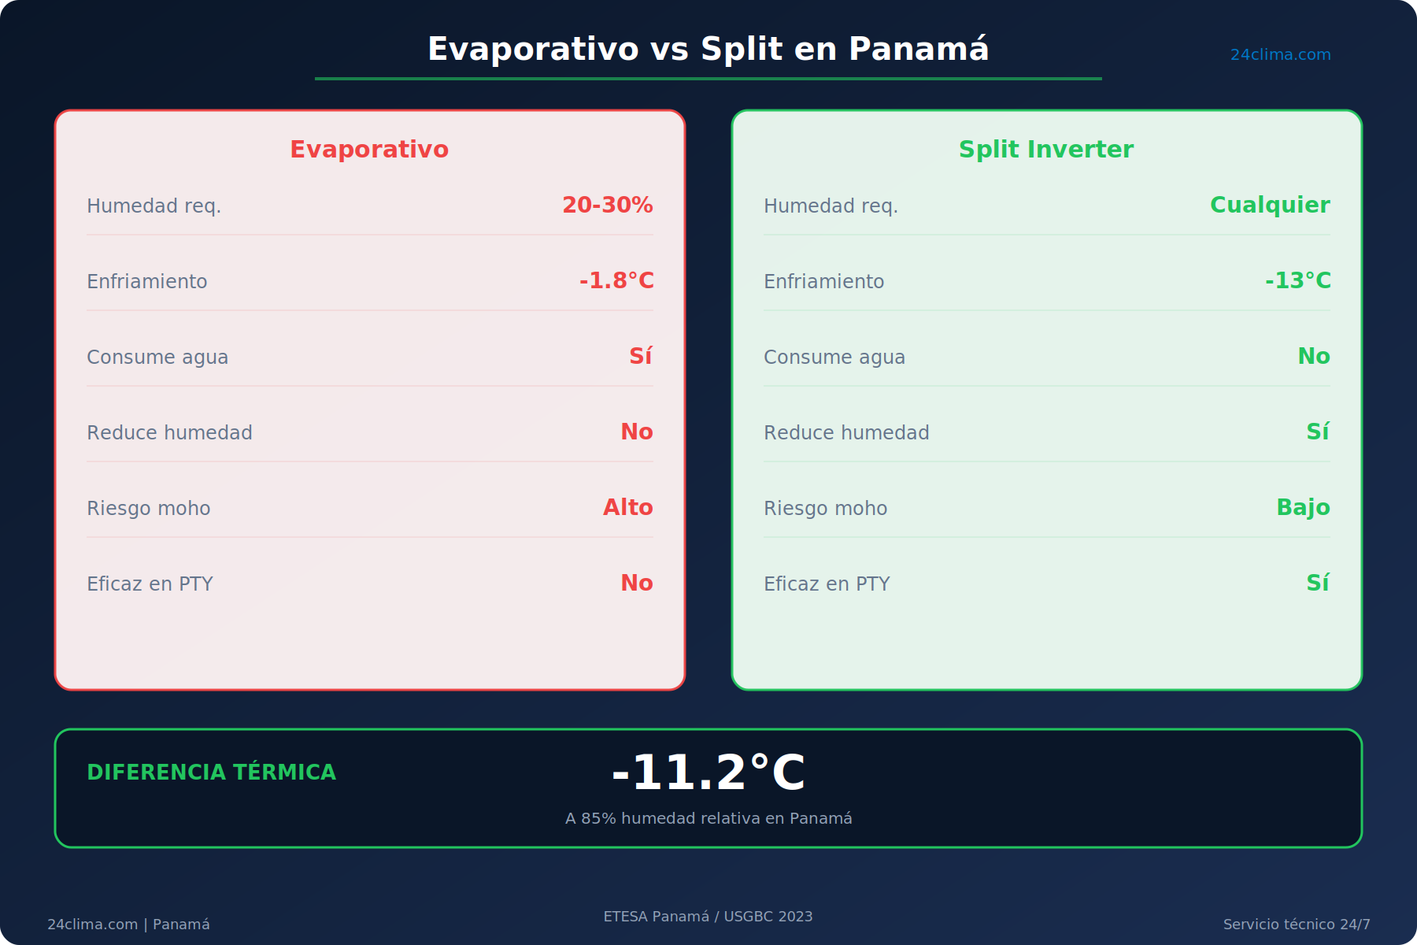Select the Cualquier humidity value

point(1270,206)
